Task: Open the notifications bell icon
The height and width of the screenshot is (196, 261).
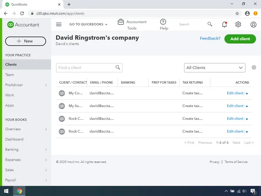Action: click(x=224, y=24)
